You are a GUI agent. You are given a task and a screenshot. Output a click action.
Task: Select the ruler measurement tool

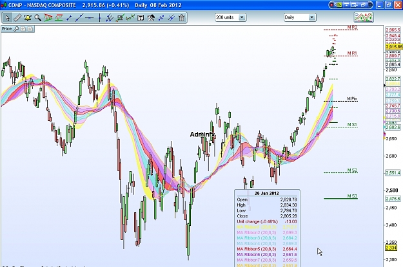coord(17,18)
